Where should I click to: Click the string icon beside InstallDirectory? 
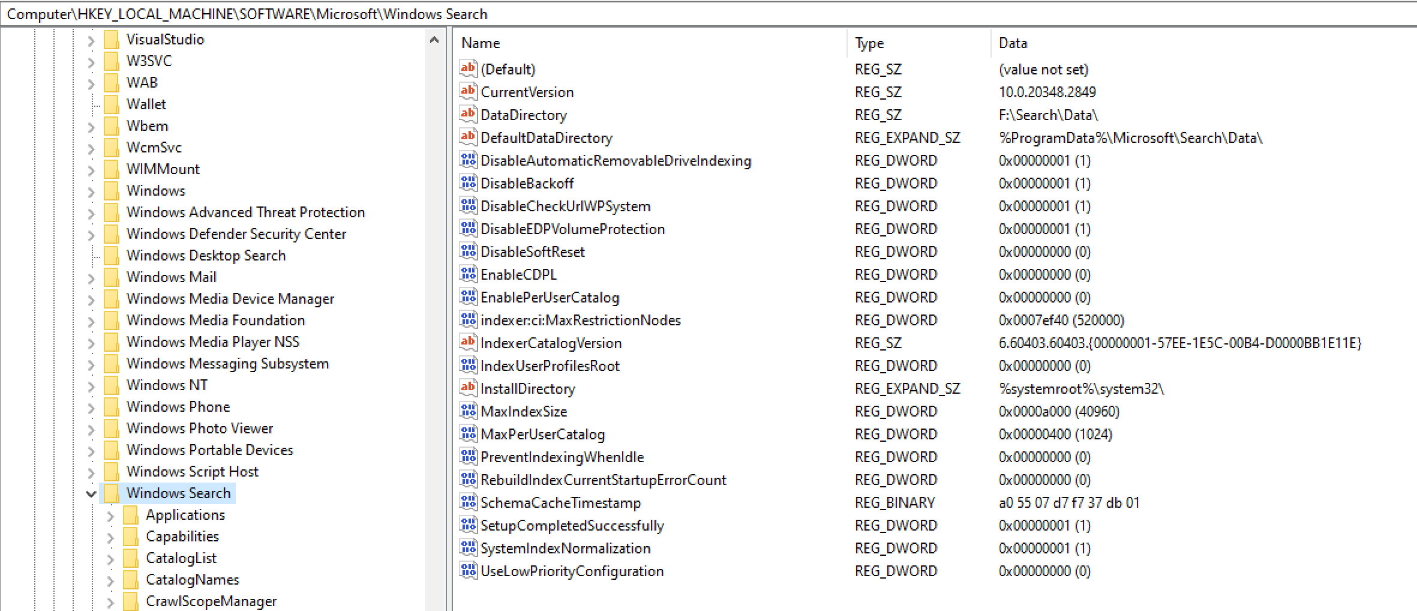[x=469, y=388]
